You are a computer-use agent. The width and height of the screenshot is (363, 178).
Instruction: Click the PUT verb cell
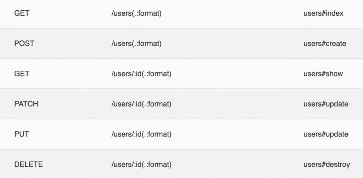pos(22,134)
